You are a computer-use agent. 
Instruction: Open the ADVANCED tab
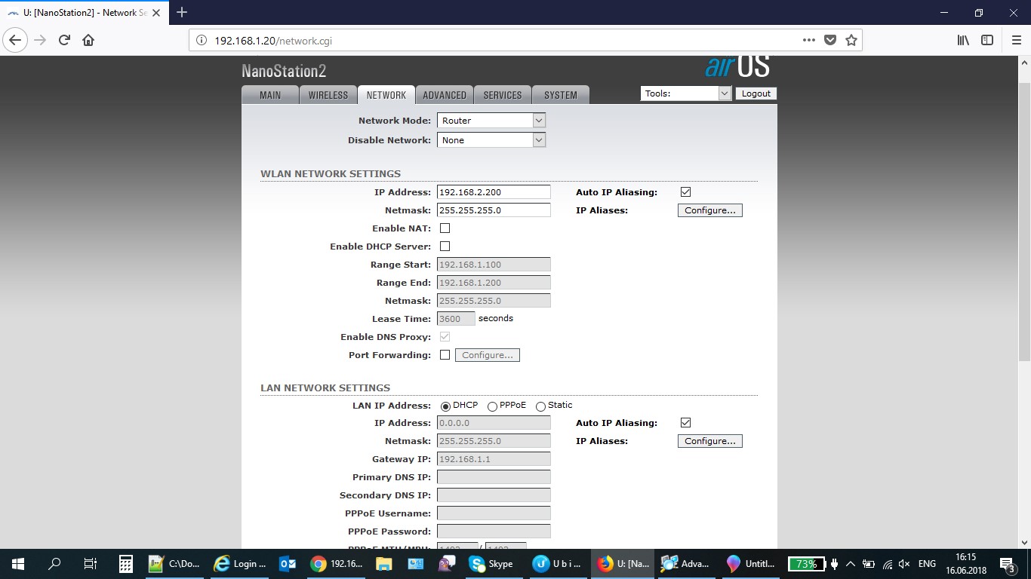pyautogui.click(x=445, y=95)
